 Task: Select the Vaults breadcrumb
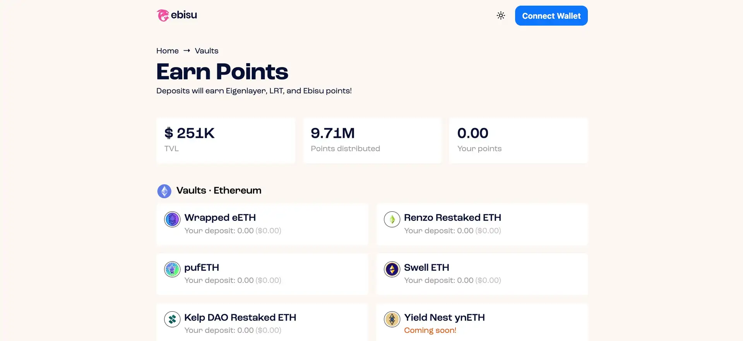pos(207,51)
